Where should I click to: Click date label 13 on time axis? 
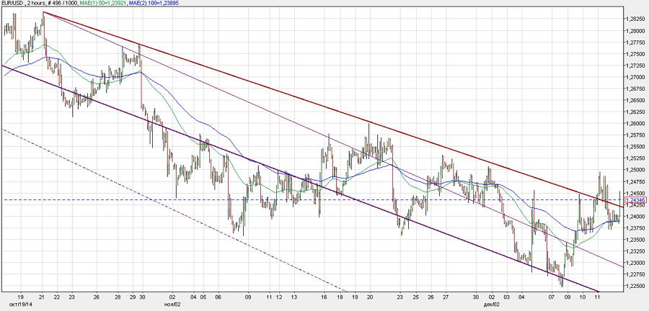tap(294, 297)
